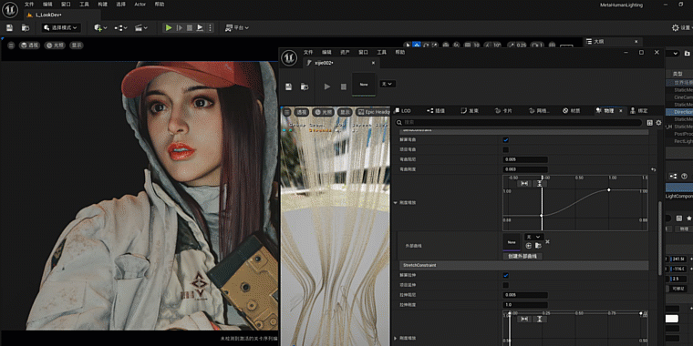Click the None thumbnail in the groom editor toolbar
The height and width of the screenshot is (346, 693).
tap(364, 85)
